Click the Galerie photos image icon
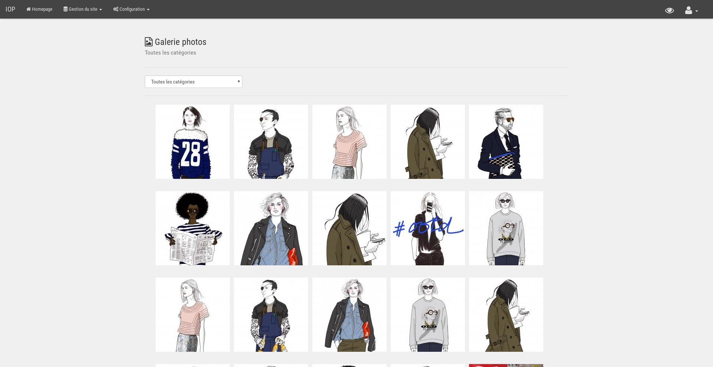The width and height of the screenshot is (713, 367). pos(149,42)
